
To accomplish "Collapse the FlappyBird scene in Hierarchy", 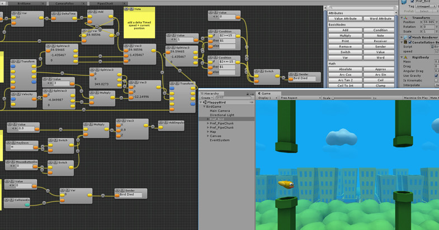I will coord(201,103).
